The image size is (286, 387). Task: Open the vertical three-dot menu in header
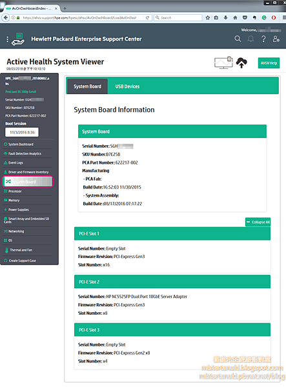click(7, 39)
